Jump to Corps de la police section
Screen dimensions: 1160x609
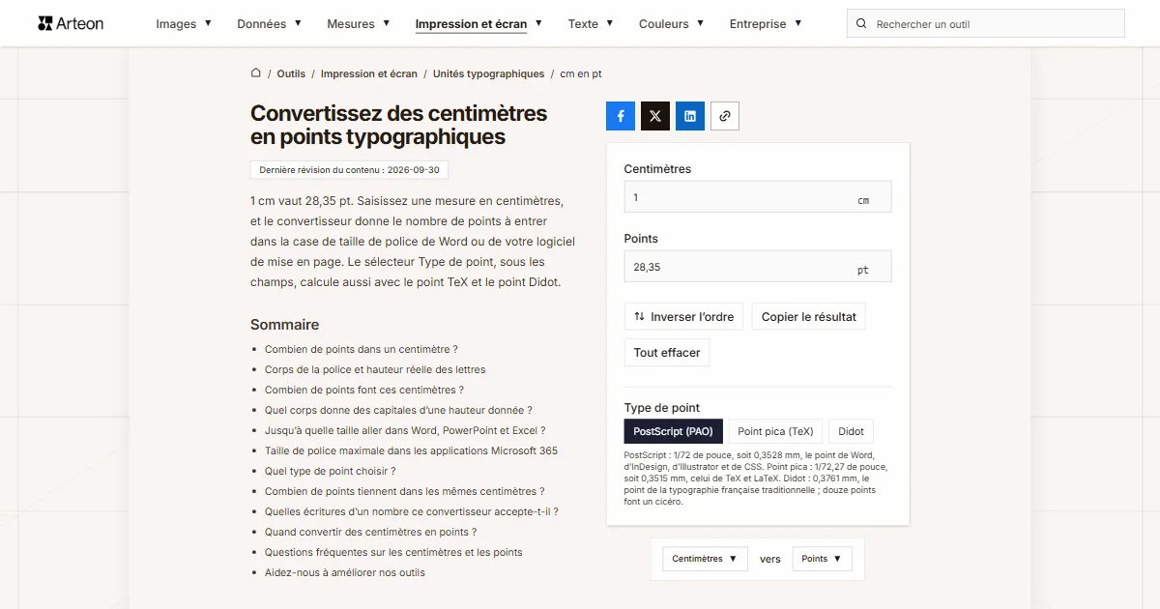(x=375, y=369)
